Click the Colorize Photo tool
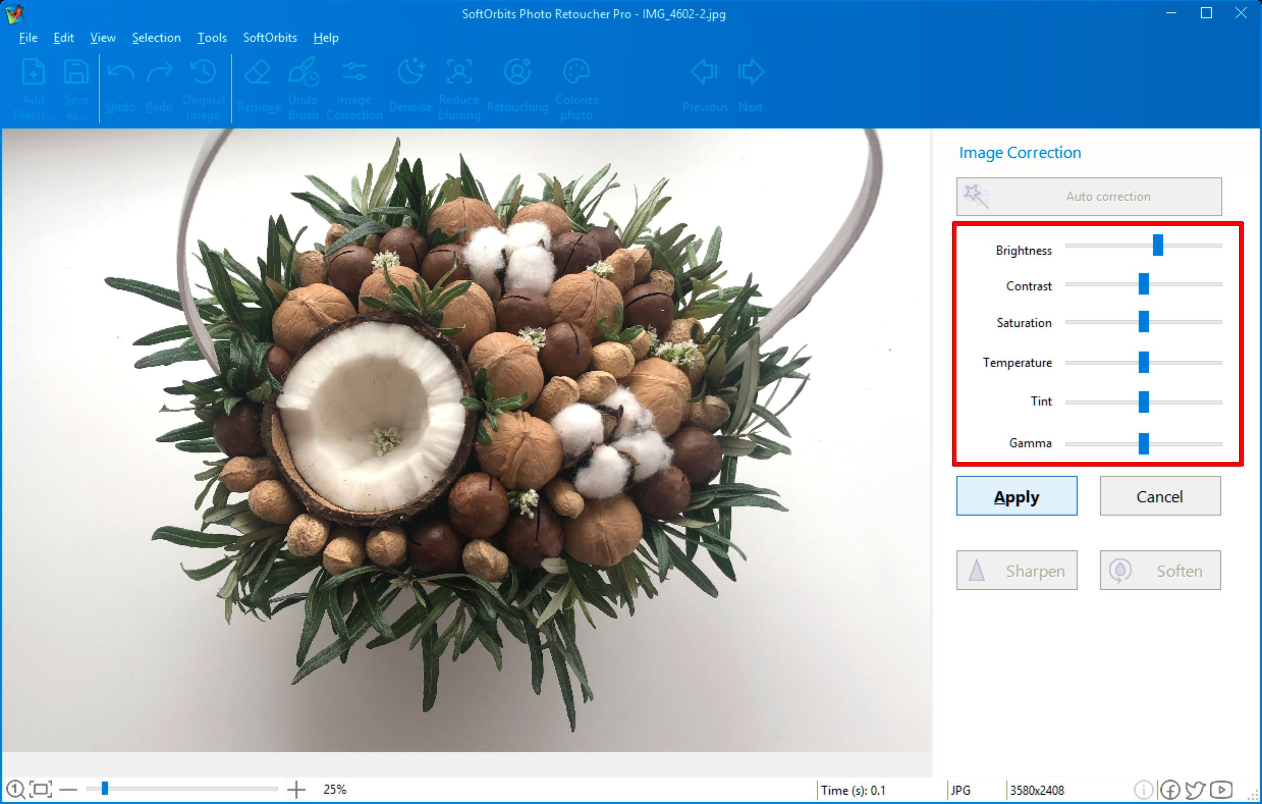 click(577, 83)
